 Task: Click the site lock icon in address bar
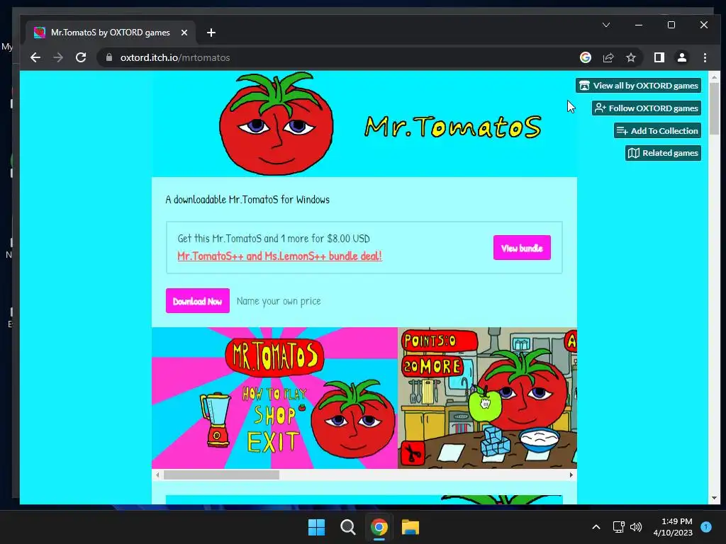pyautogui.click(x=109, y=57)
